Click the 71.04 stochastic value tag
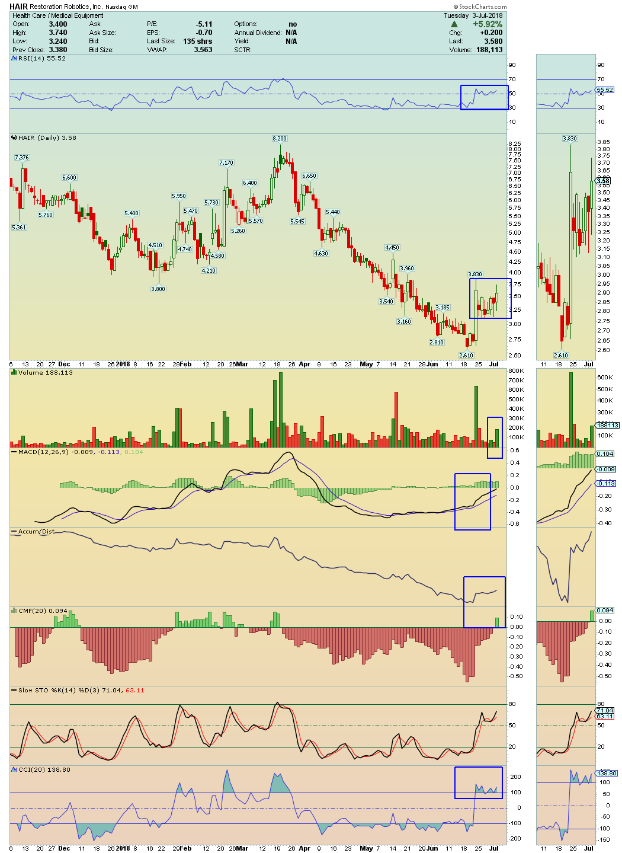 (605, 711)
